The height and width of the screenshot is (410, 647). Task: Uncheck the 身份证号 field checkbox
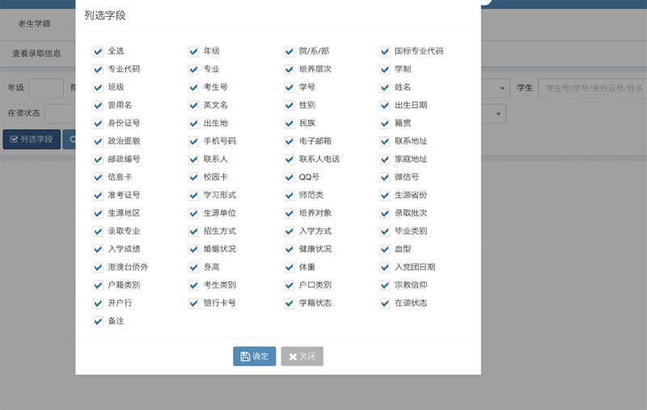coord(98,124)
